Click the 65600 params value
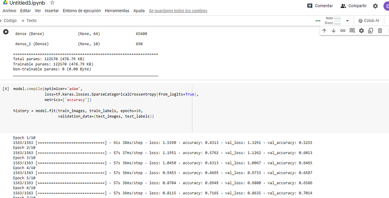389x198 pixels. coord(141,34)
